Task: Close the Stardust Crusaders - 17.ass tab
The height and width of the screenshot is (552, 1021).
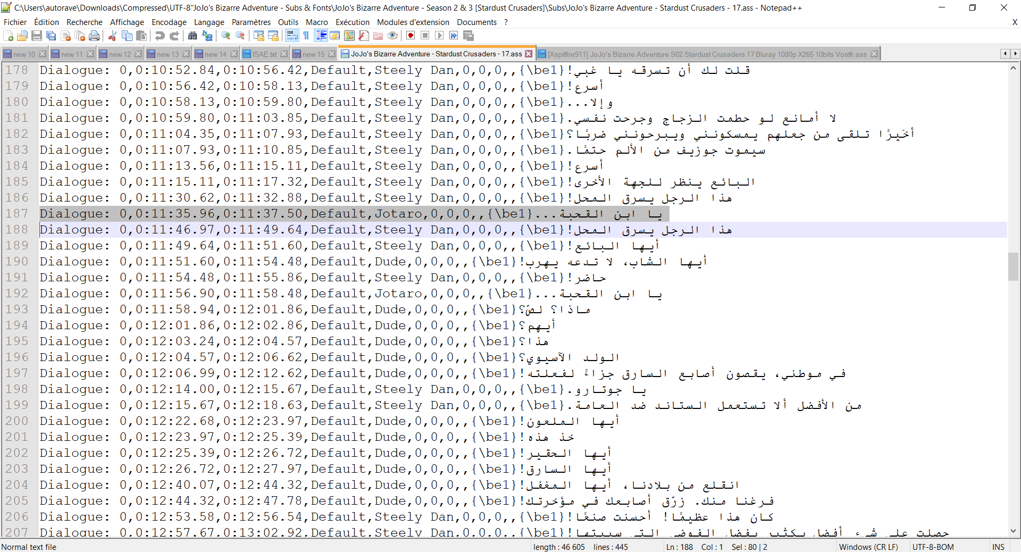Action: (x=529, y=54)
